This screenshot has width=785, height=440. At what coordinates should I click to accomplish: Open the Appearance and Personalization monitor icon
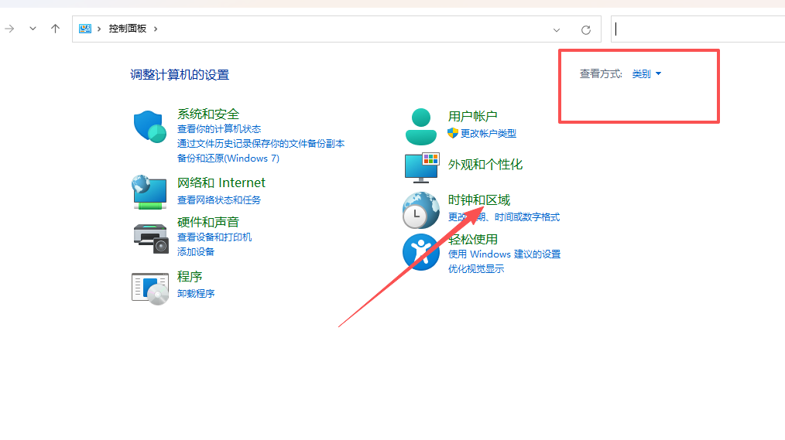[x=421, y=166]
